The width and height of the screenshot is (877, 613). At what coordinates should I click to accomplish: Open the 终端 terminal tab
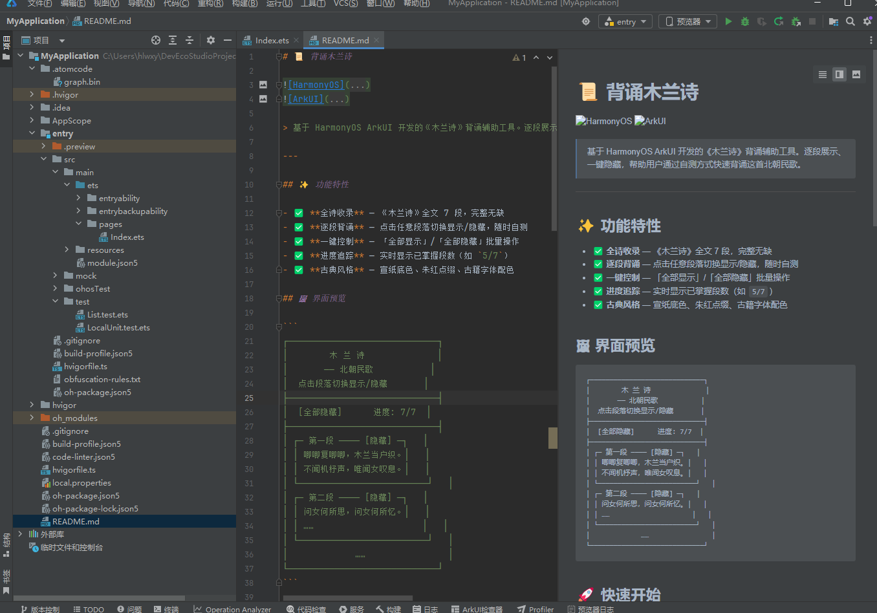pos(166,609)
